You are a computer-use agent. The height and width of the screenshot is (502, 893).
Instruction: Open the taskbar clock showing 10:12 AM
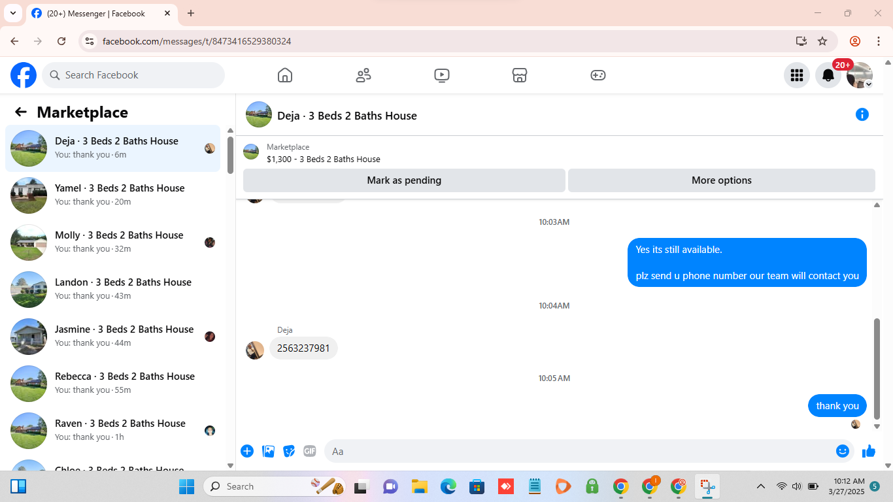point(846,486)
